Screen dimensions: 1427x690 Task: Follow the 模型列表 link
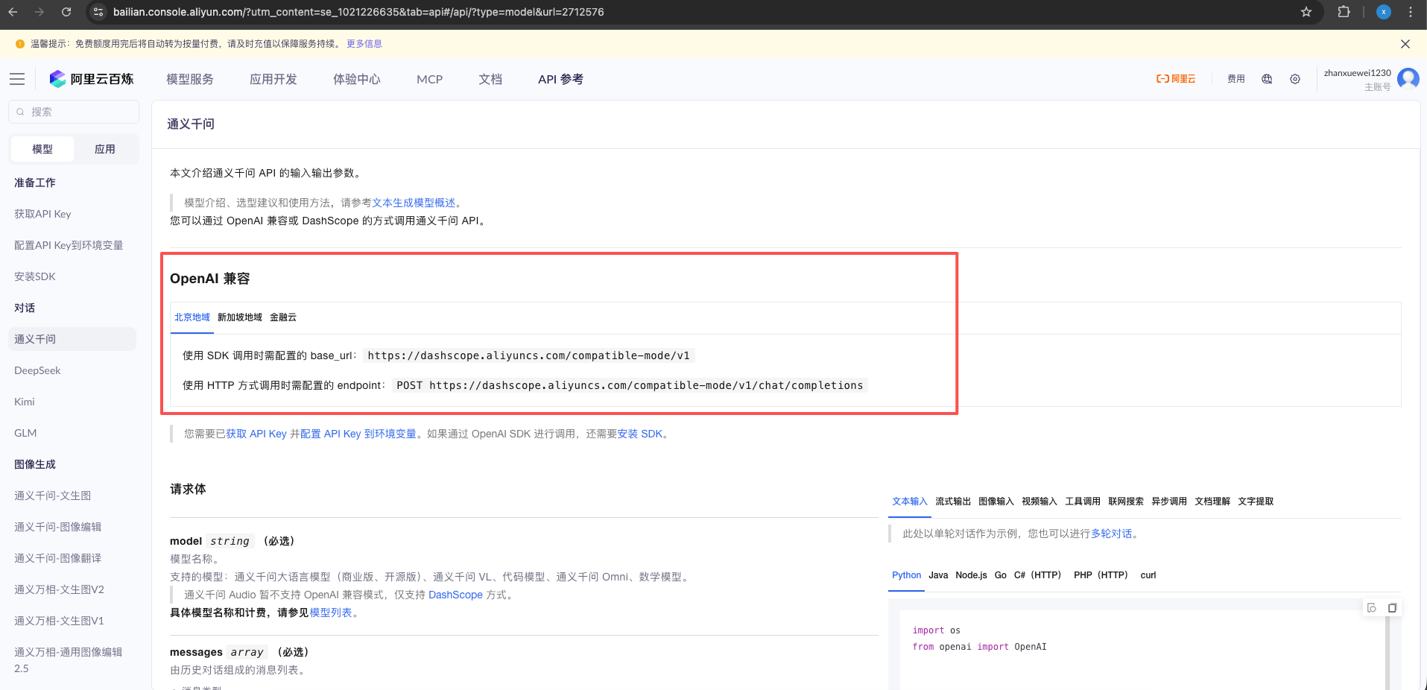pyautogui.click(x=331, y=613)
